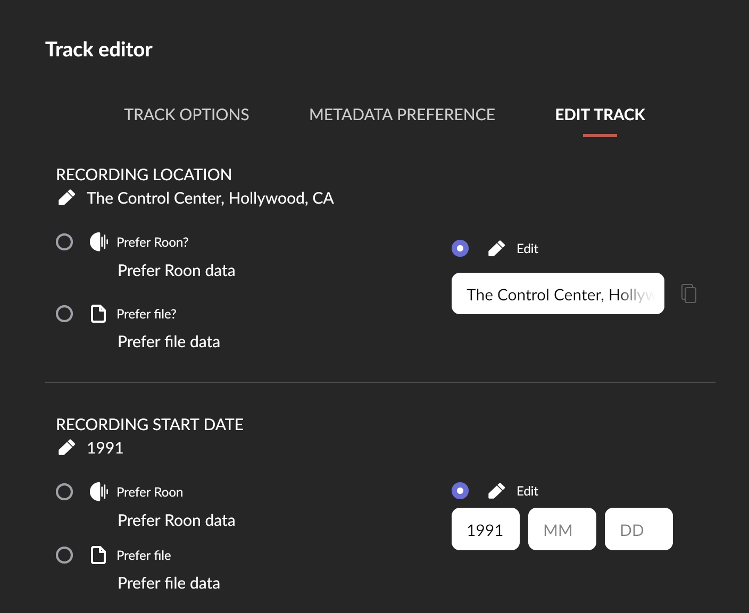Click the 'Track editor' title

(99, 49)
